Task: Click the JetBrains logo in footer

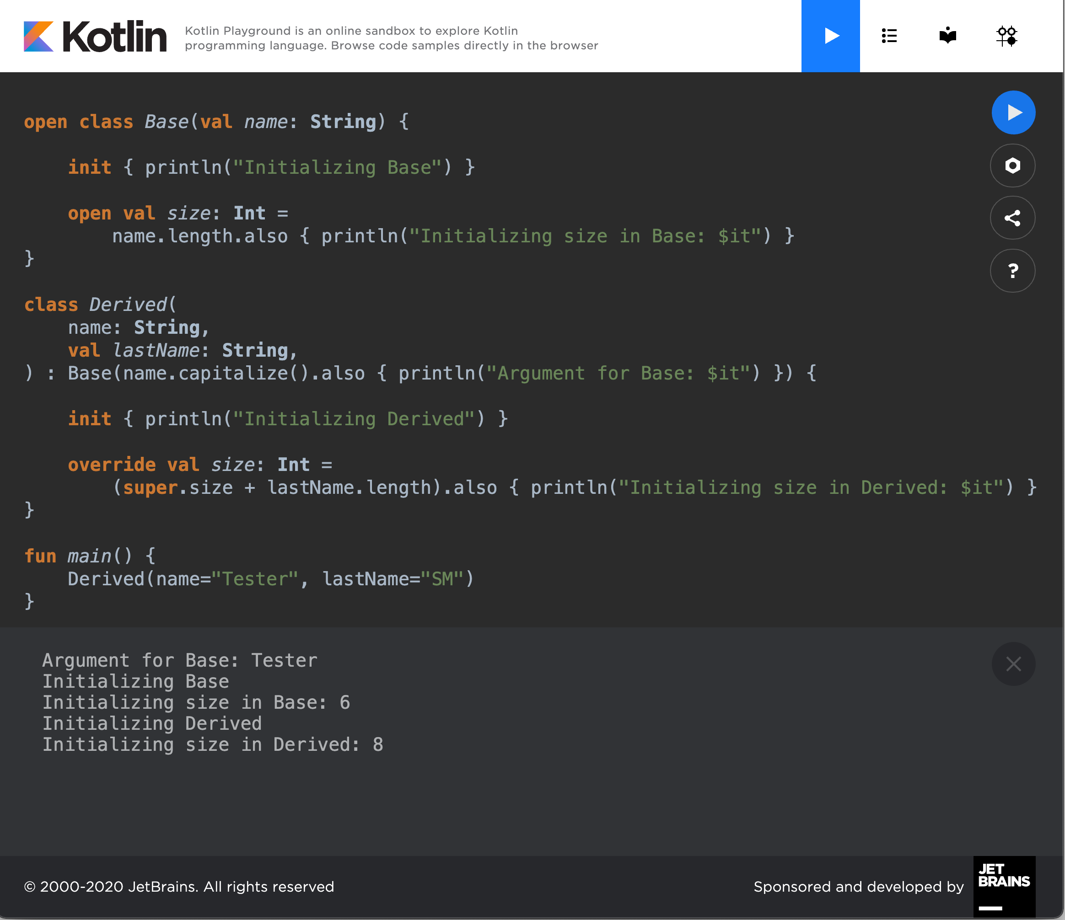Action: (1004, 887)
